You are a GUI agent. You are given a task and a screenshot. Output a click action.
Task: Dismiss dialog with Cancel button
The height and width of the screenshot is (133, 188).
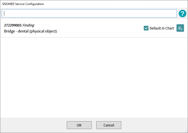[x=109, y=125]
